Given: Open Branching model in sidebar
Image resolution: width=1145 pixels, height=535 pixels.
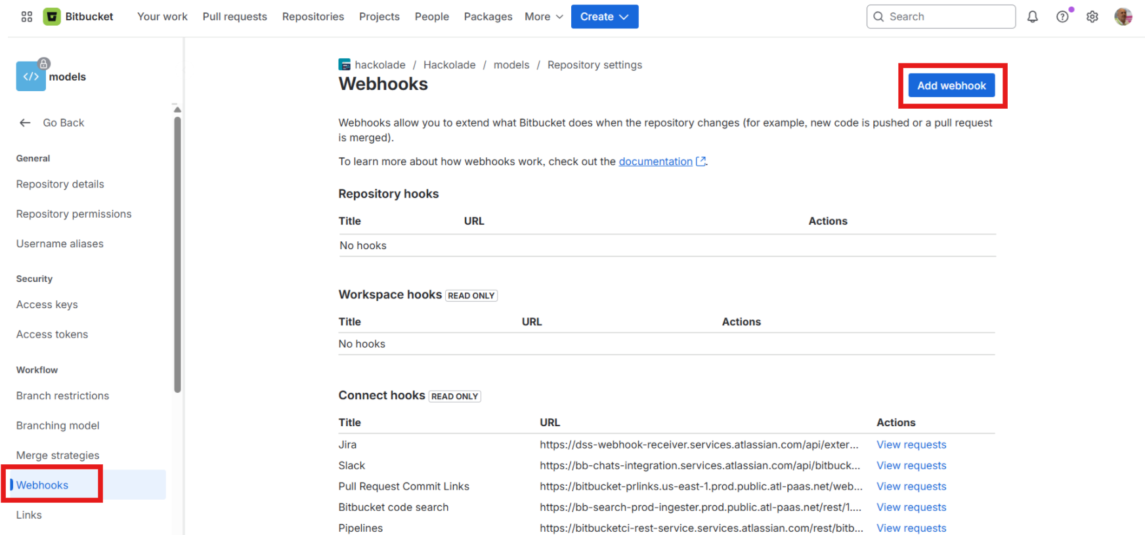Looking at the screenshot, I should point(58,426).
